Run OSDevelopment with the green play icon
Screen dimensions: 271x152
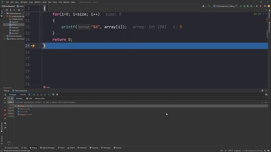pyautogui.click(x=241, y=6)
